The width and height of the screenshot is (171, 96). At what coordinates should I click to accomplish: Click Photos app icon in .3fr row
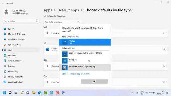[48, 49]
